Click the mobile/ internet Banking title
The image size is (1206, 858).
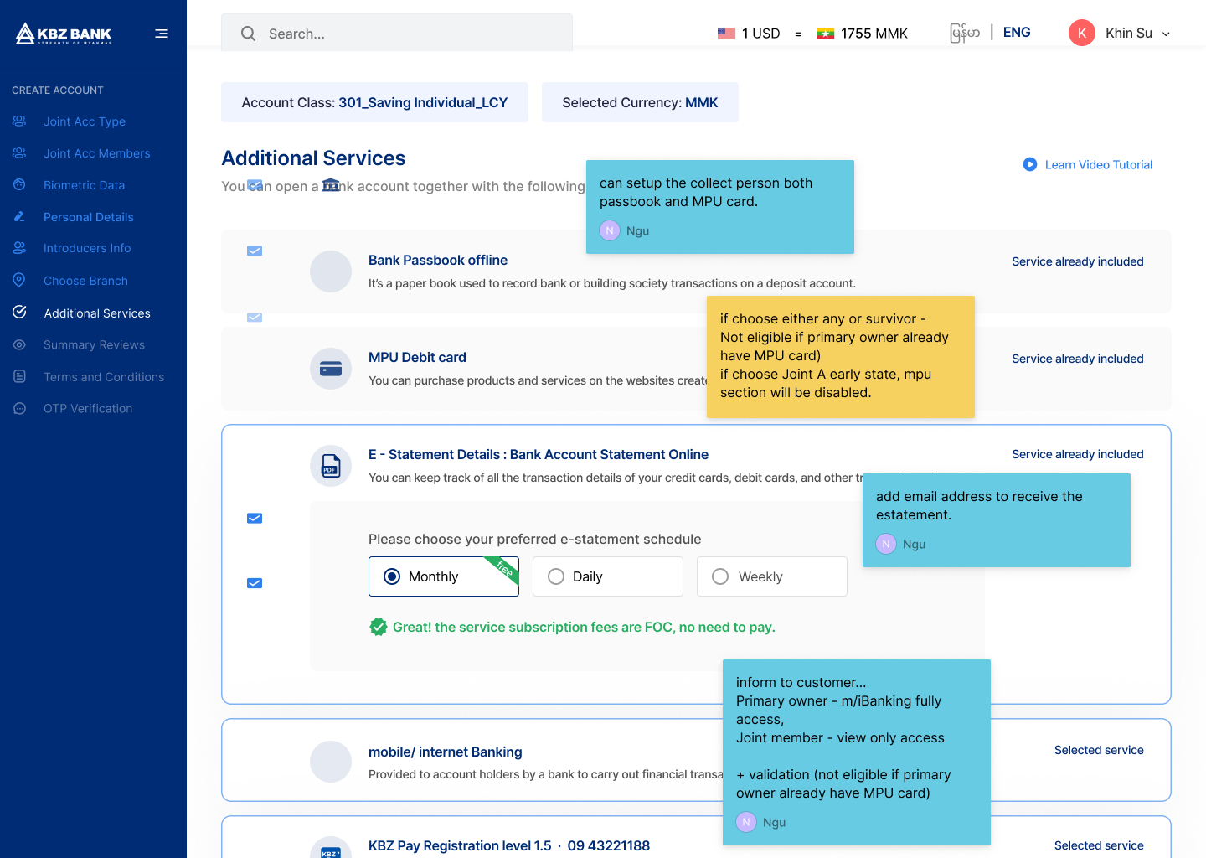[x=446, y=752]
